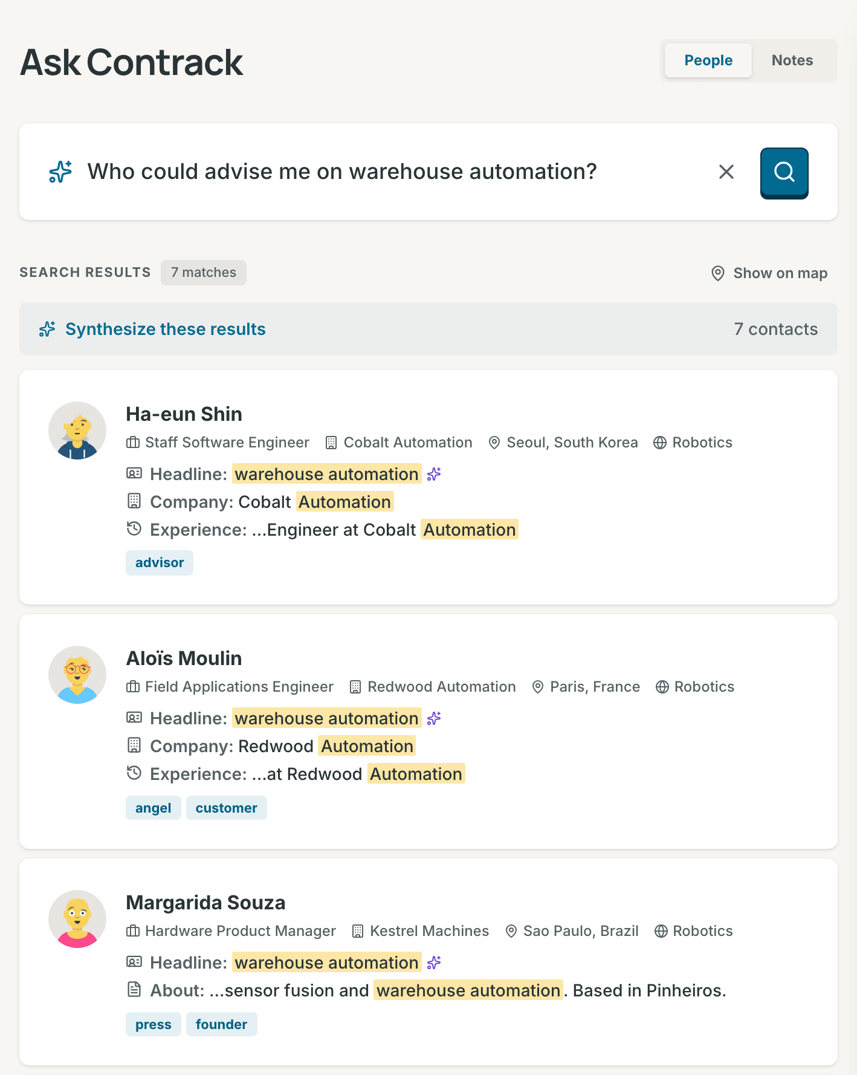The height and width of the screenshot is (1075, 857).
Task: Click building icon beside Kestrel Machines
Action: pos(358,931)
